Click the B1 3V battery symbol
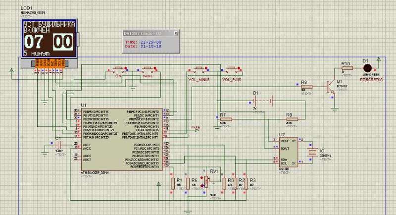 point(256,101)
